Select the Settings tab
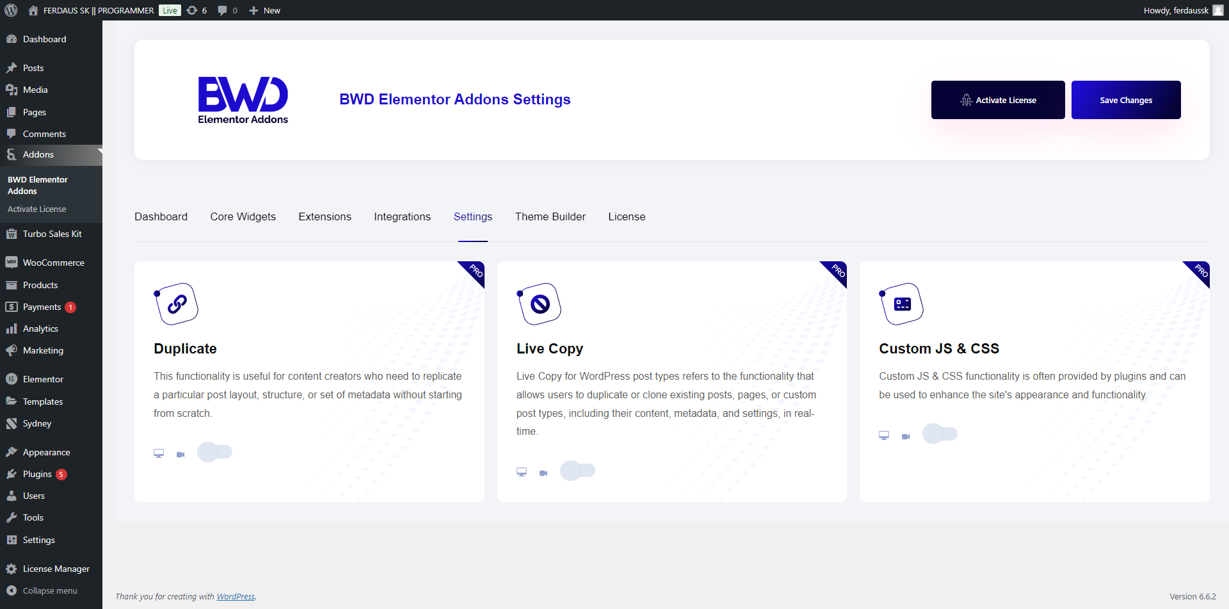Viewport: 1229px width, 609px height. click(473, 216)
